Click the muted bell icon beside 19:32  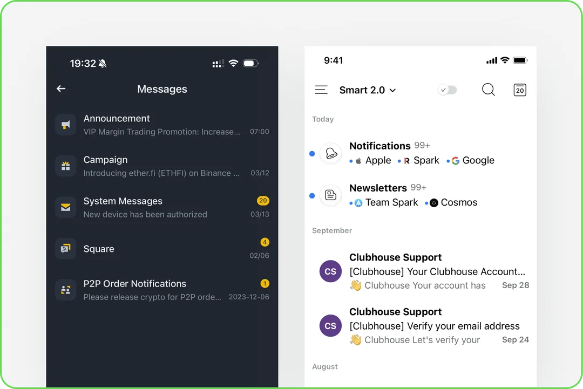103,64
